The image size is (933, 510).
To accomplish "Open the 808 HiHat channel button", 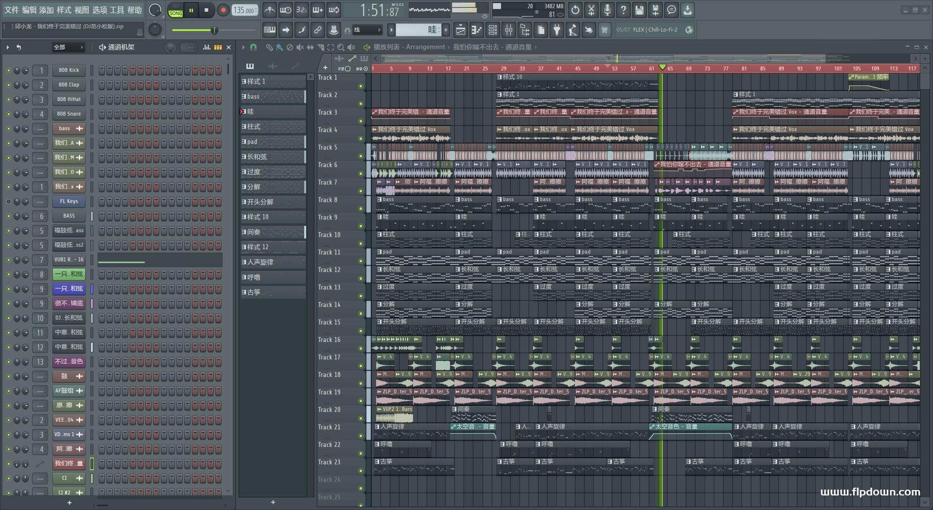I will pyautogui.click(x=69, y=100).
